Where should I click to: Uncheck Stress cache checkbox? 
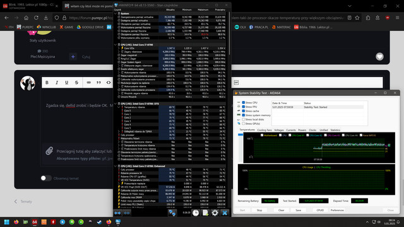click(243, 111)
